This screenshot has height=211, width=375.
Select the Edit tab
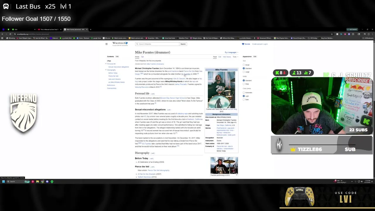tap(220, 57)
